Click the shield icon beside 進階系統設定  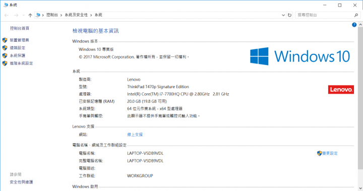point(5,63)
